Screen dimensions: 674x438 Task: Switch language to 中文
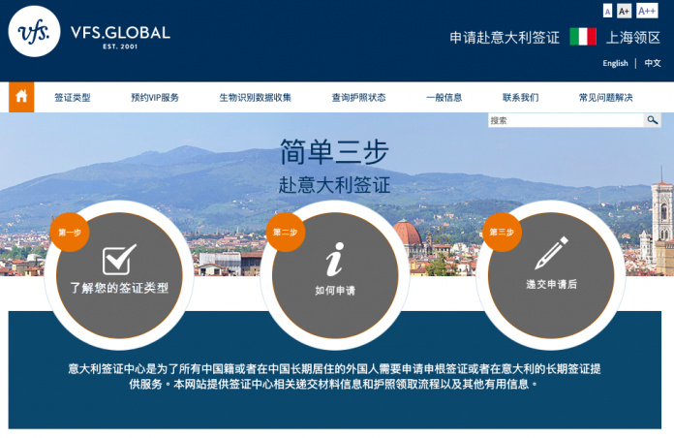653,64
